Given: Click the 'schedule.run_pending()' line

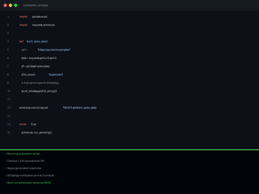Looking at the screenshot, I should click(x=37, y=132).
